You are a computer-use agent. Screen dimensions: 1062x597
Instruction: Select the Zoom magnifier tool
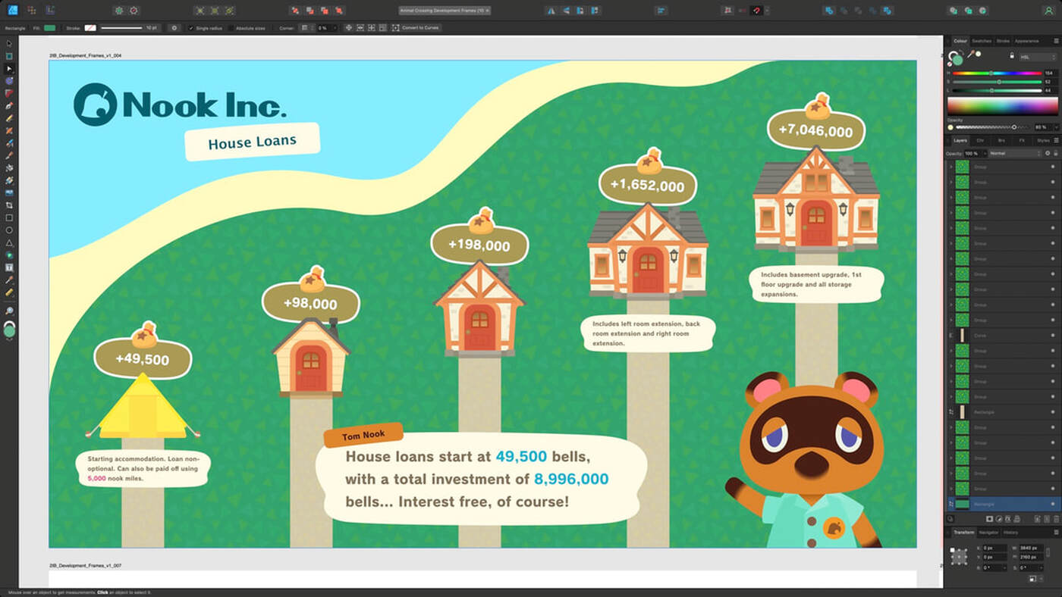(9, 311)
